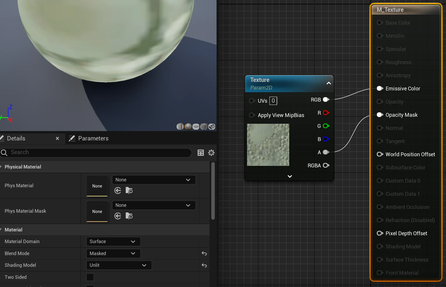
Task: Click the Emissive Color input pin
Action: (380, 88)
